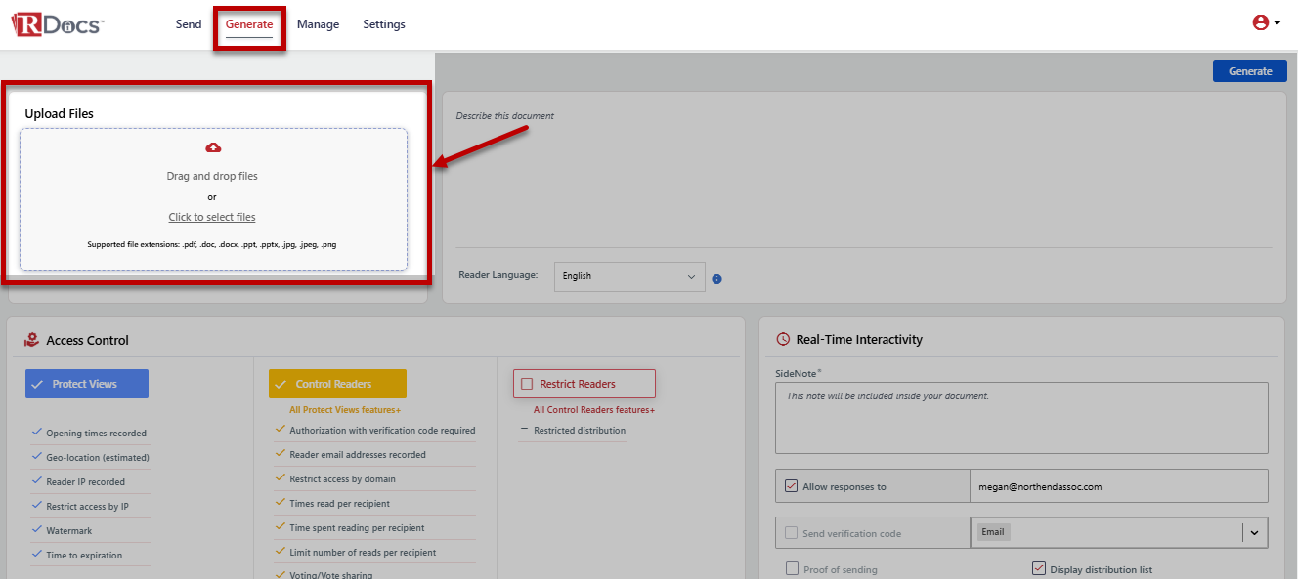Viewport: 1298px width, 579px height.
Task: Open the account profile icon
Action: [x=1261, y=21]
